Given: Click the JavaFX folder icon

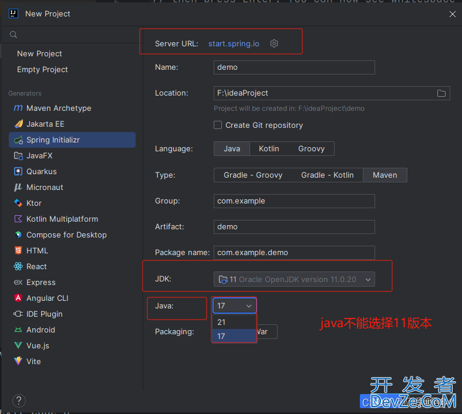Looking at the screenshot, I should pos(18,155).
